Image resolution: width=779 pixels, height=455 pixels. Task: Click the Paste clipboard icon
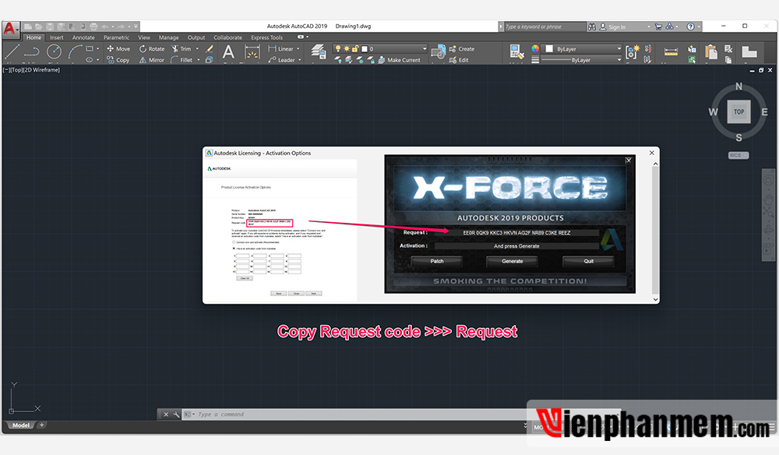(711, 51)
